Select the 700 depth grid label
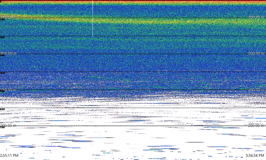Screen dimensions: 266x160 point(2,127)
